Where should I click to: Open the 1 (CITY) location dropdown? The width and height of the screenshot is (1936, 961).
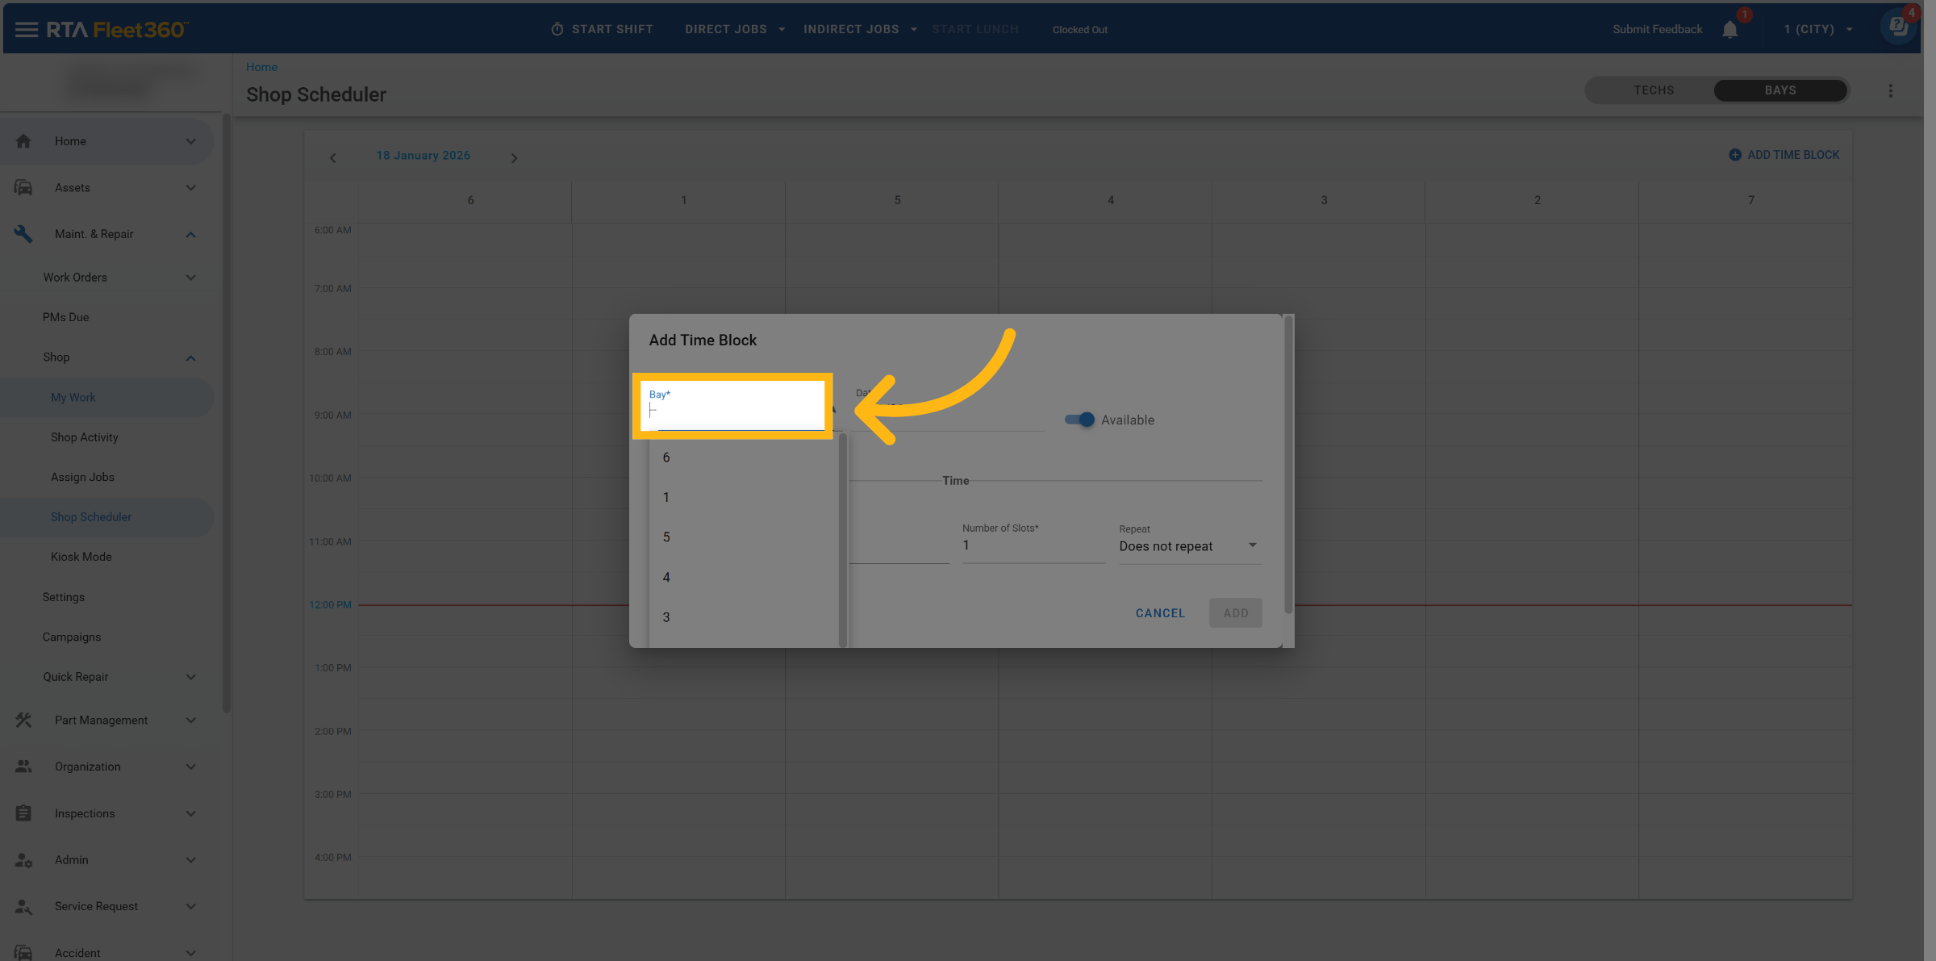pyautogui.click(x=1817, y=30)
